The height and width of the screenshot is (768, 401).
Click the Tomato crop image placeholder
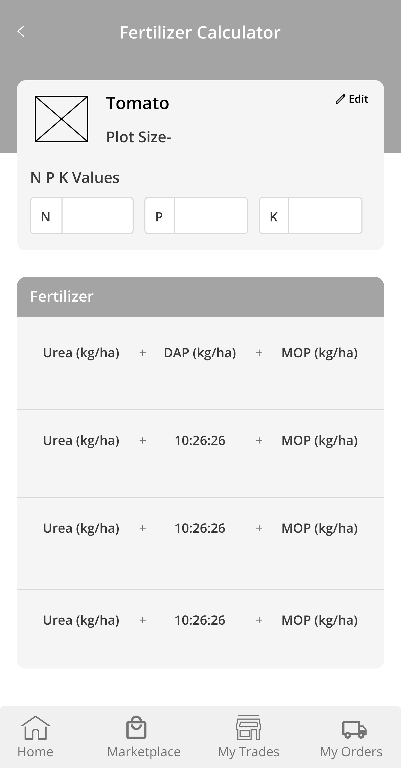61,119
